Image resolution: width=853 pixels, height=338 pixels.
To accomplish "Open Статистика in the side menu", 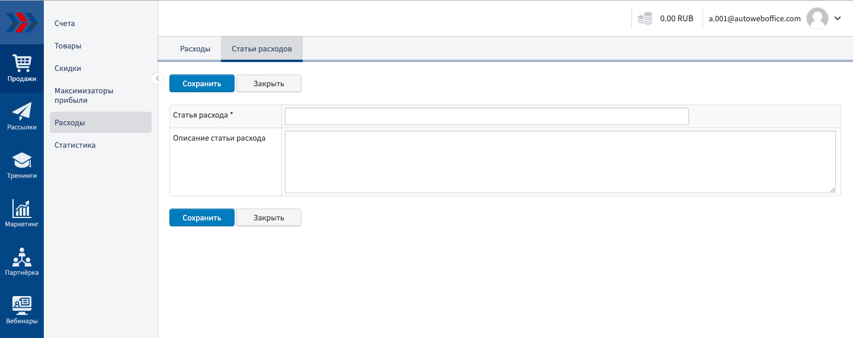I will tap(75, 145).
